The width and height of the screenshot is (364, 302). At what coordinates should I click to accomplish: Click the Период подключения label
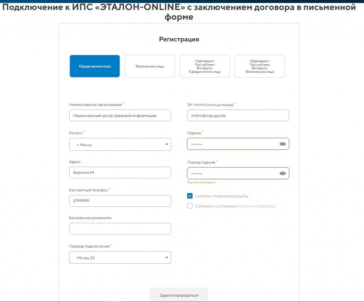pos(89,246)
